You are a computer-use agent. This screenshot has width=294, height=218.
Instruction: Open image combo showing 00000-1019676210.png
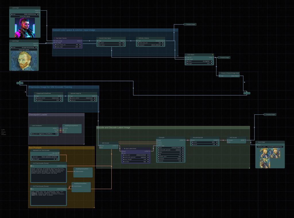coord(25,14)
